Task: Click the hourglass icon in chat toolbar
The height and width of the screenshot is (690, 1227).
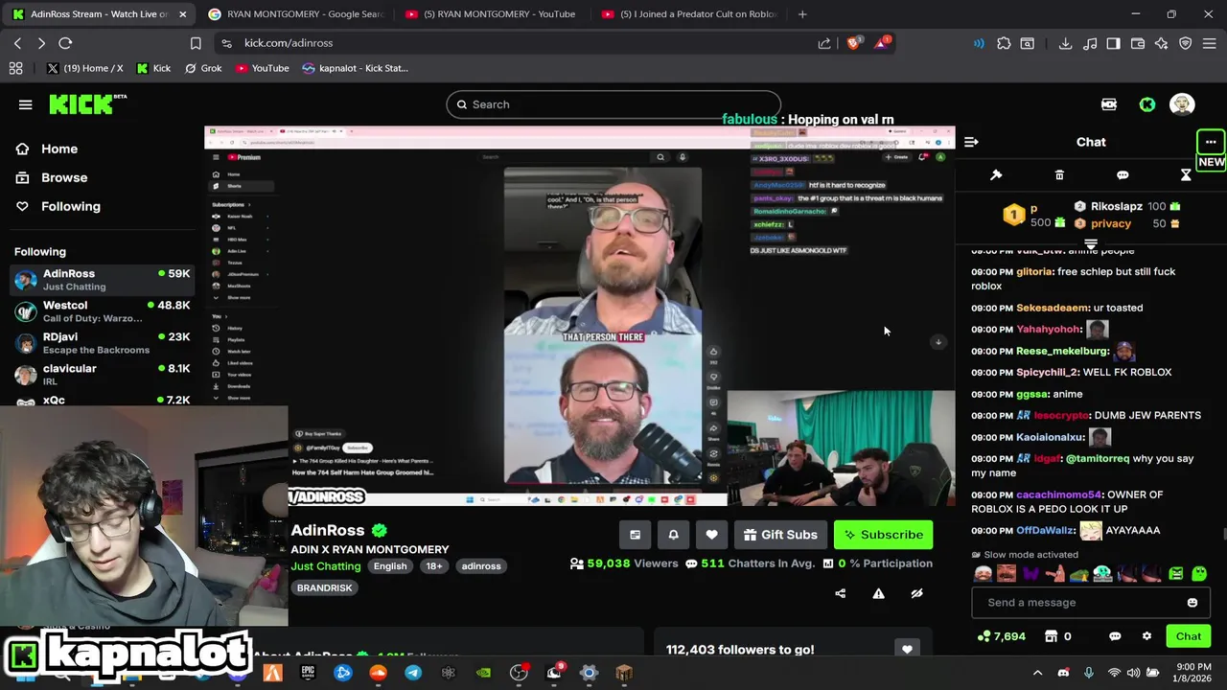Action: 1186,175
